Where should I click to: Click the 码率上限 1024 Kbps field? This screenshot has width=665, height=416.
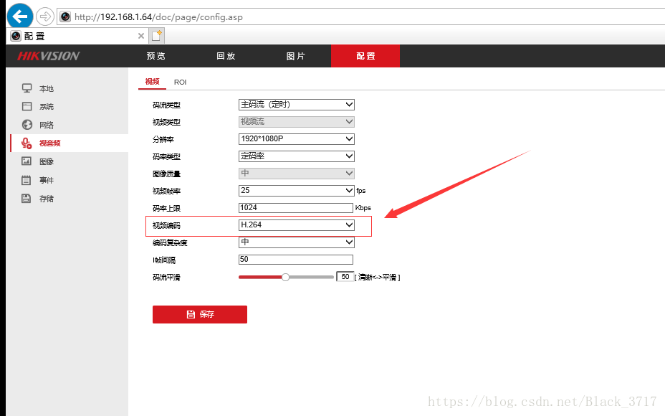pyautogui.click(x=296, y=207)
